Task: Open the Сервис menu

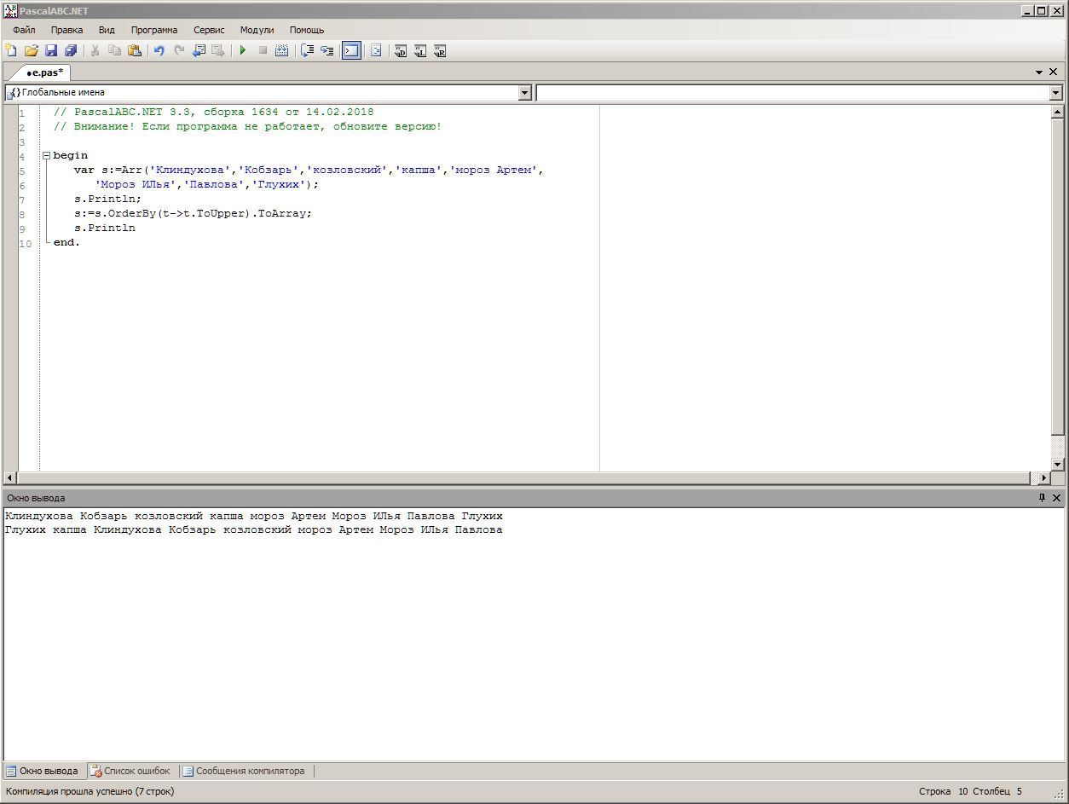Action: tap(209, 30)
